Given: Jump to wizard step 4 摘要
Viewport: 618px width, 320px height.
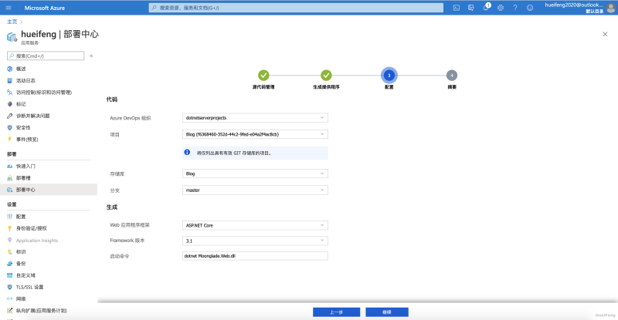Looking at the screenshot, I should [x=452, y=75].
